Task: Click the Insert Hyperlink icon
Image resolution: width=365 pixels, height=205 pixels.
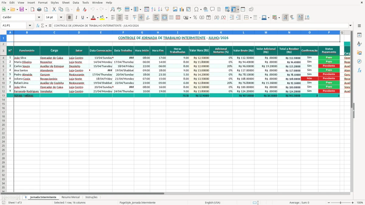Action: pos(206,9)
